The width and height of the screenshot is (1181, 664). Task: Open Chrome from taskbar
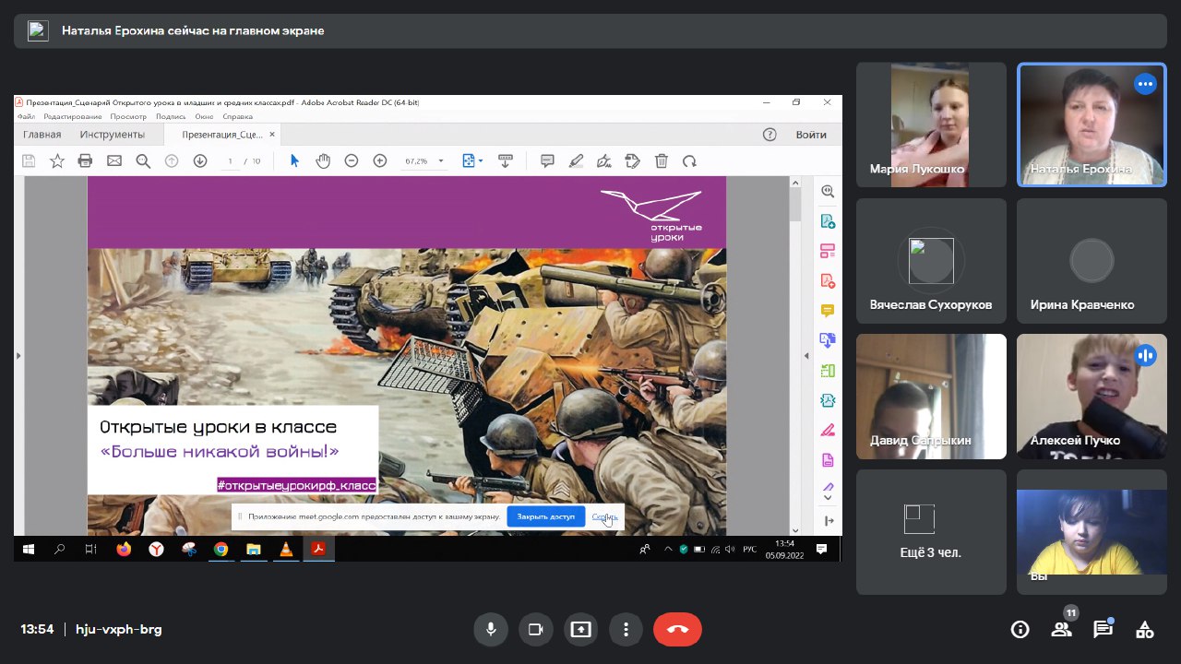221,549
